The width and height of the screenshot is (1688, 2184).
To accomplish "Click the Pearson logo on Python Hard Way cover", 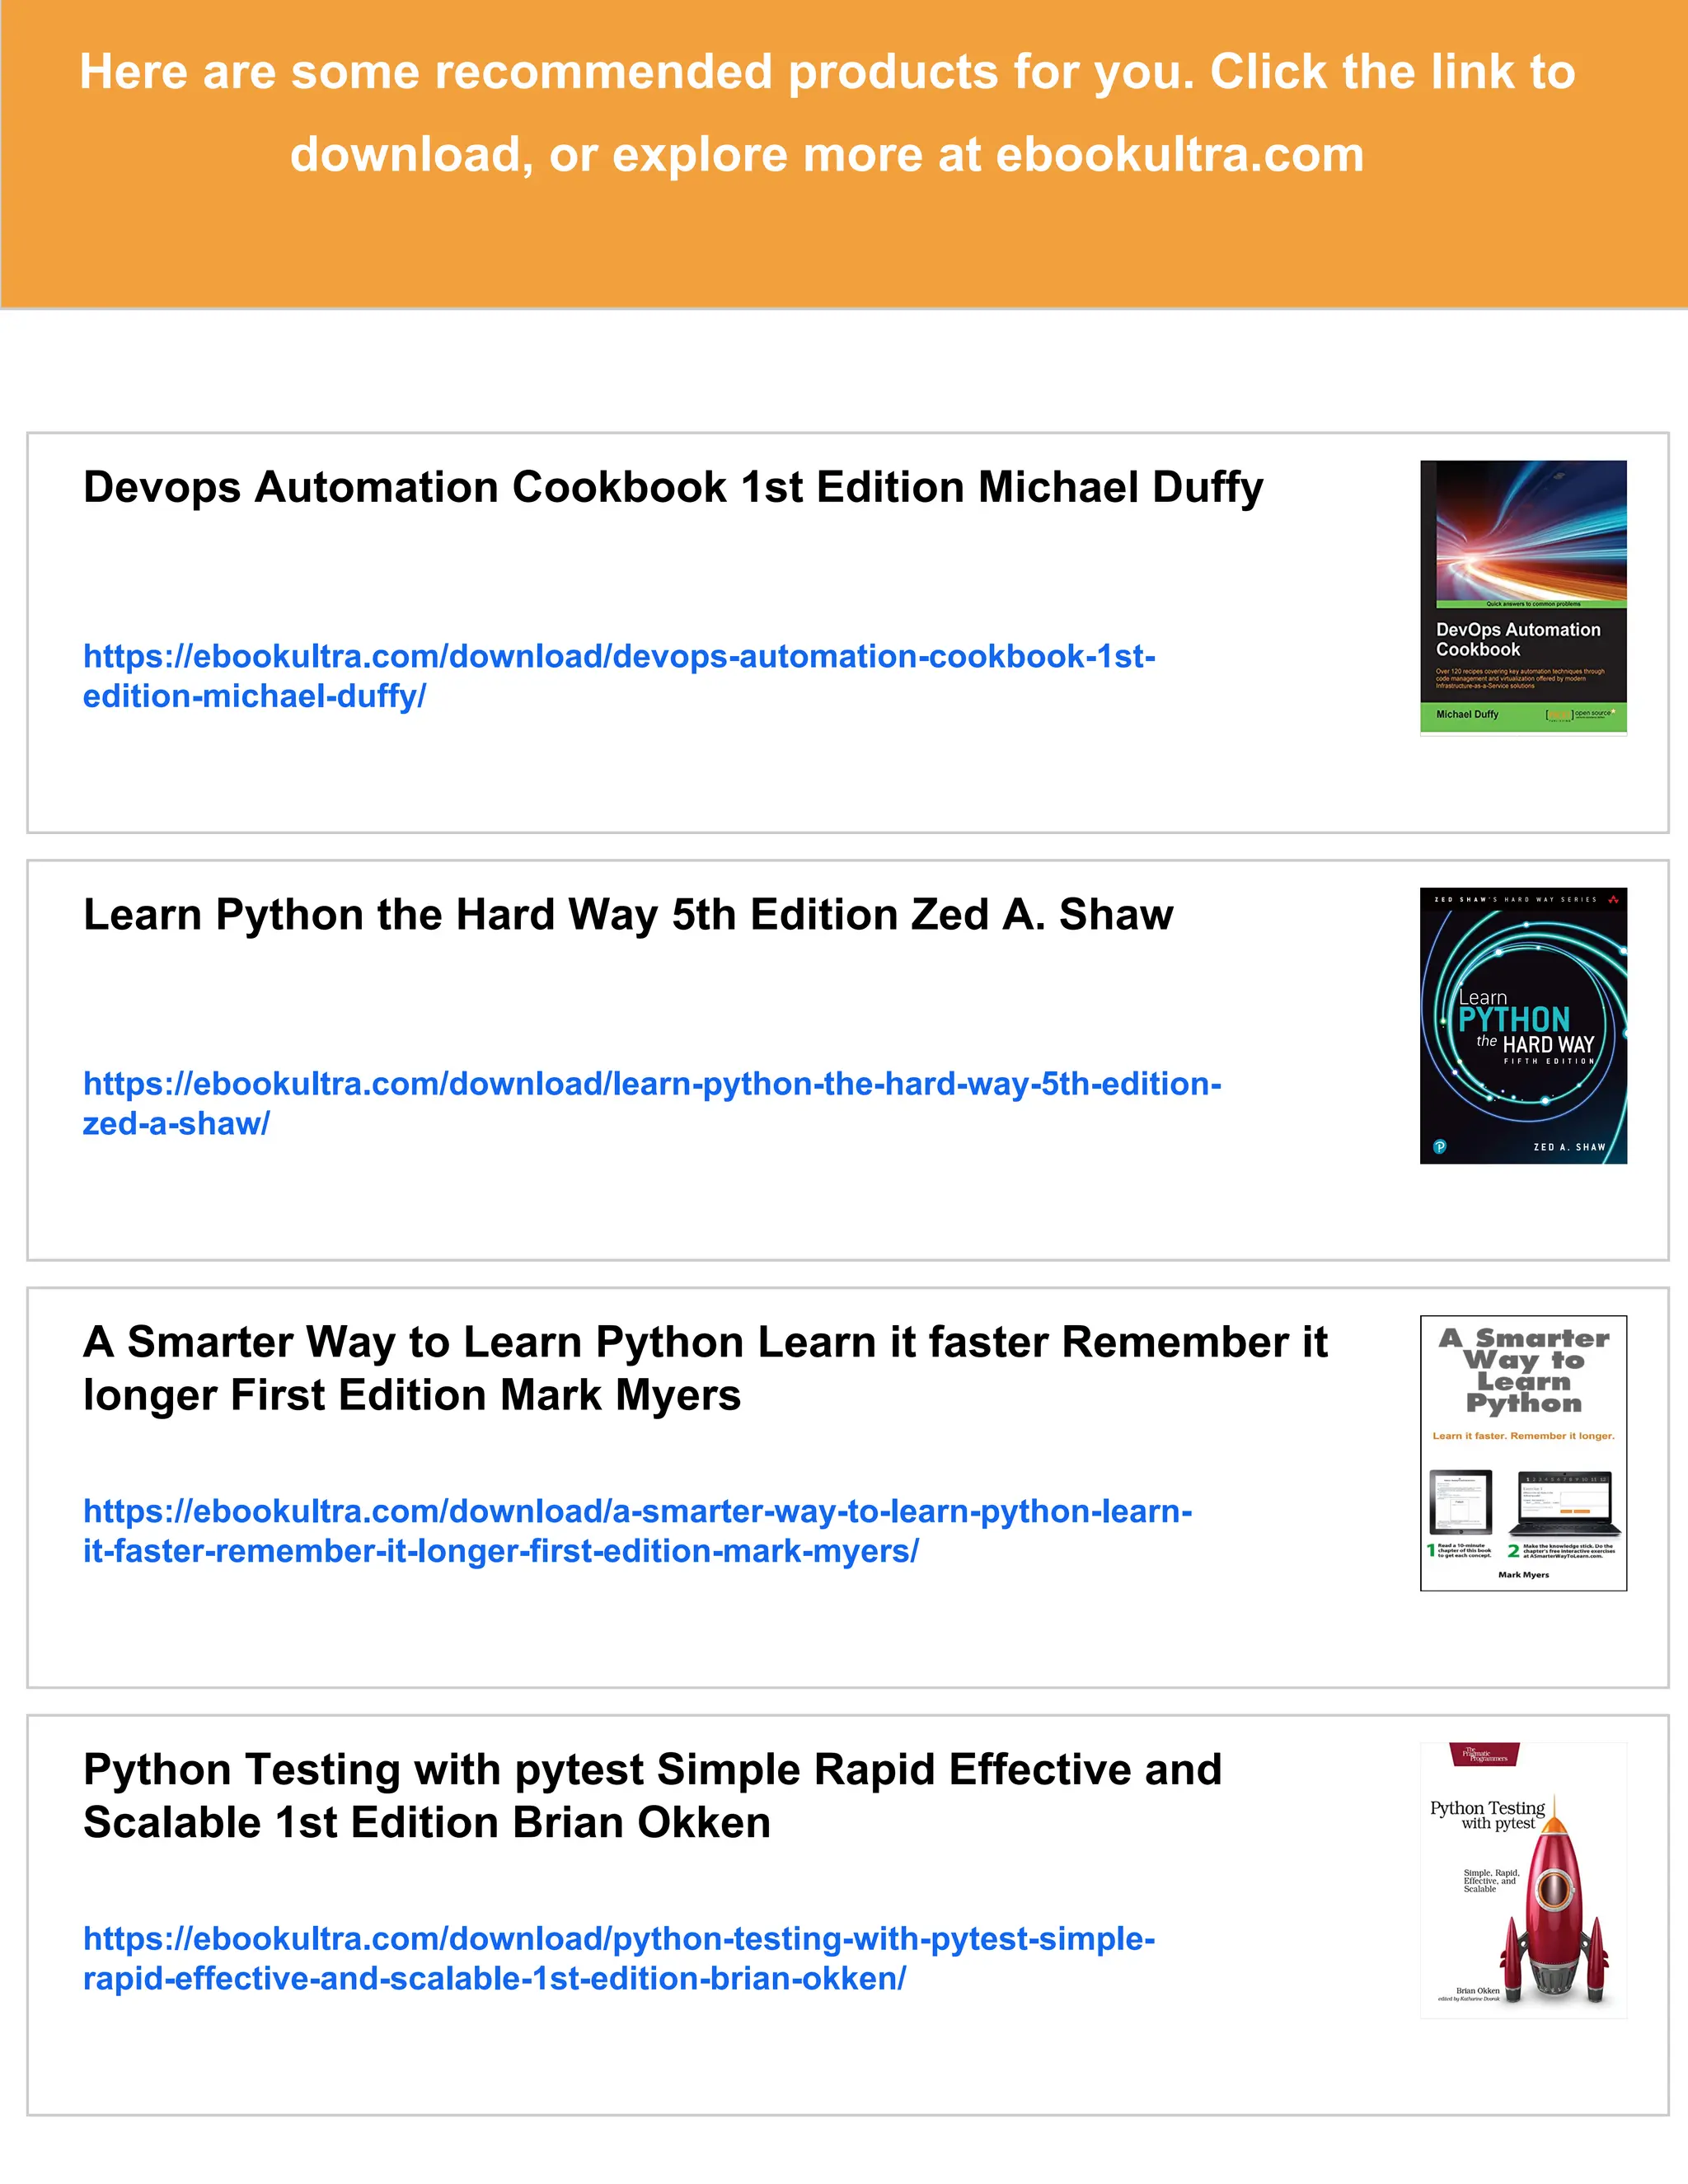I will pos(1440,1146).
